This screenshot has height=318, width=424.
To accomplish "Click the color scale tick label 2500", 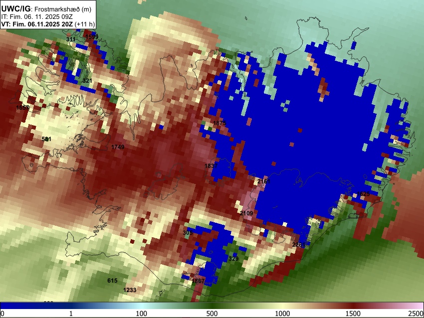I will 417,314.
